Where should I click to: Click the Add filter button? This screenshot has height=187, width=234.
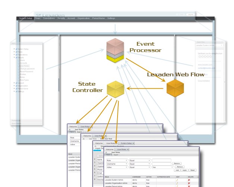tap(177, 170)
